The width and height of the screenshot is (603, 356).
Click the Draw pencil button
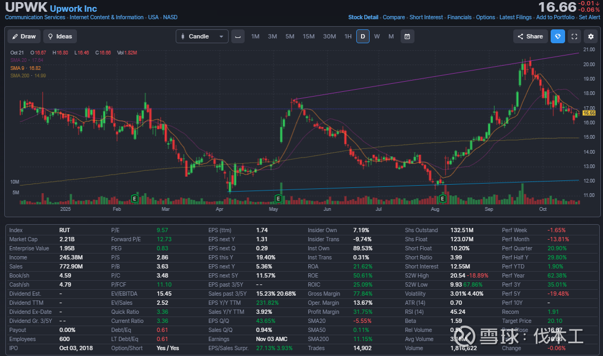(x=24, y=36)
